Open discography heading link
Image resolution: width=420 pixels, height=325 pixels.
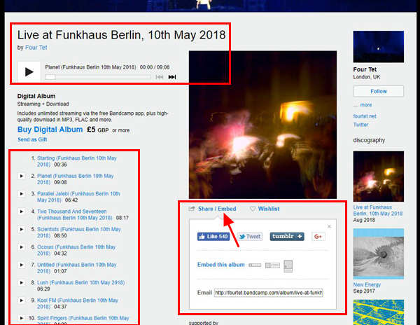[x=369, y=140]
